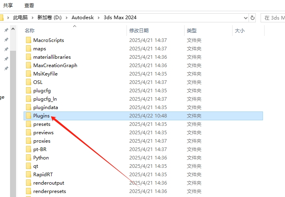Click the renderoutput folder icon
The width and height of the screenshot is (285, 197).
28,183
